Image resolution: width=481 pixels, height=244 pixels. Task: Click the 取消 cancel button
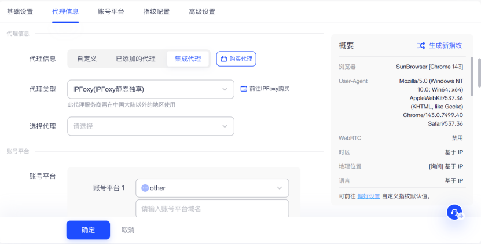point(128,230)
